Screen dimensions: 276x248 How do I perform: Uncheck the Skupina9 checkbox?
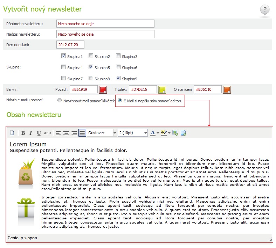pyautogui.click(x=118, y=78)
